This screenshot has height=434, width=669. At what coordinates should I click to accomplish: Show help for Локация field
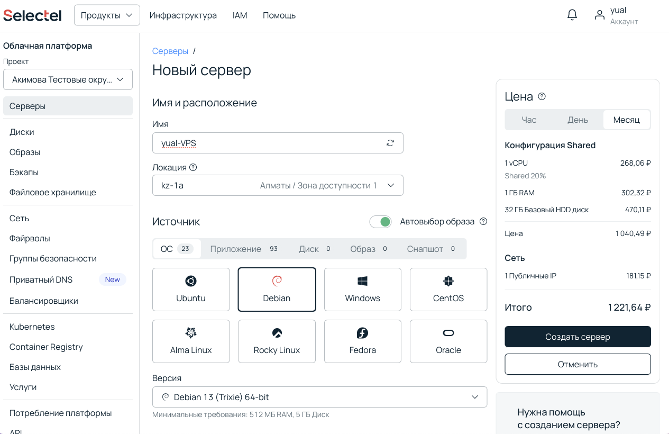[193, 167]
